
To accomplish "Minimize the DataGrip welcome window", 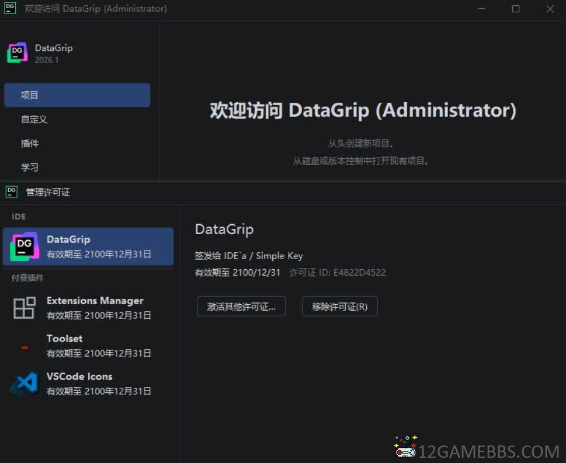I will [481, 8].
